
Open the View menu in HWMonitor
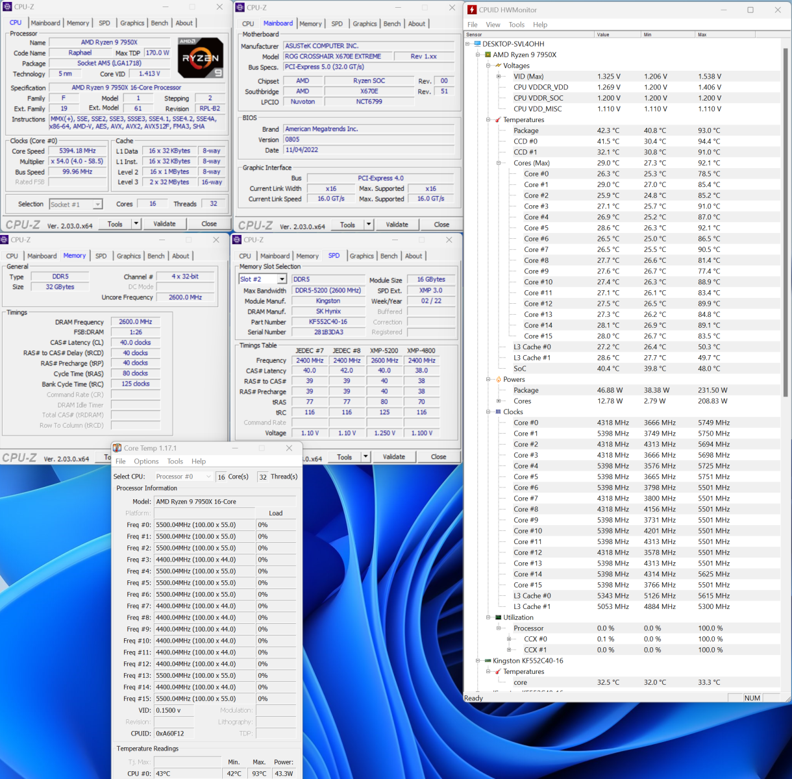click(493, 25)
